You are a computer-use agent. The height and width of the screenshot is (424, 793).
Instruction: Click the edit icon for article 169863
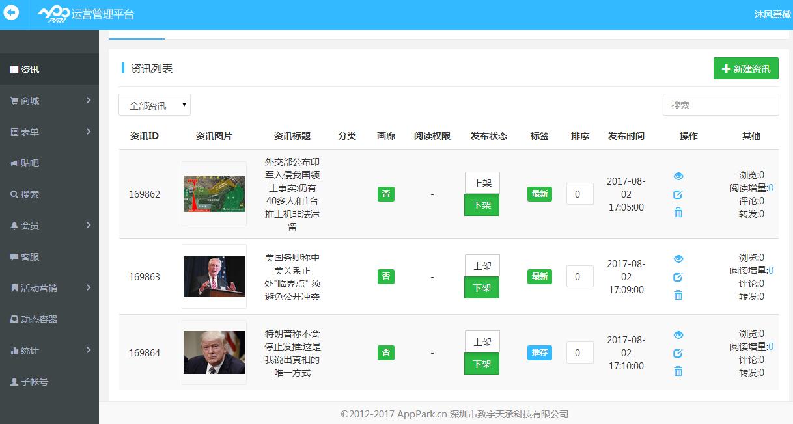coord(678,276)
